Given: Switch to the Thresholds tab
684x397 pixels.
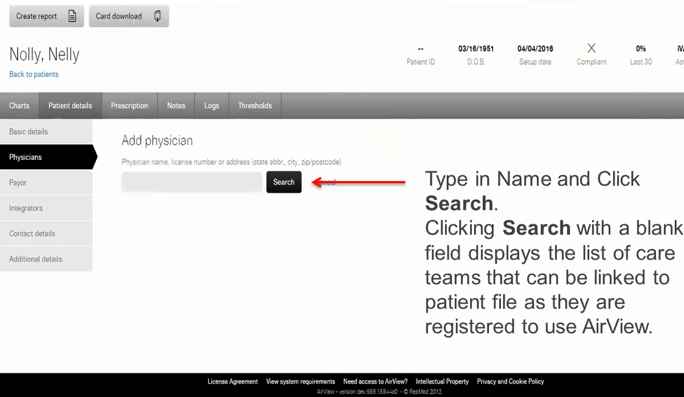Looking at the screenshot, I should [254, 105].
